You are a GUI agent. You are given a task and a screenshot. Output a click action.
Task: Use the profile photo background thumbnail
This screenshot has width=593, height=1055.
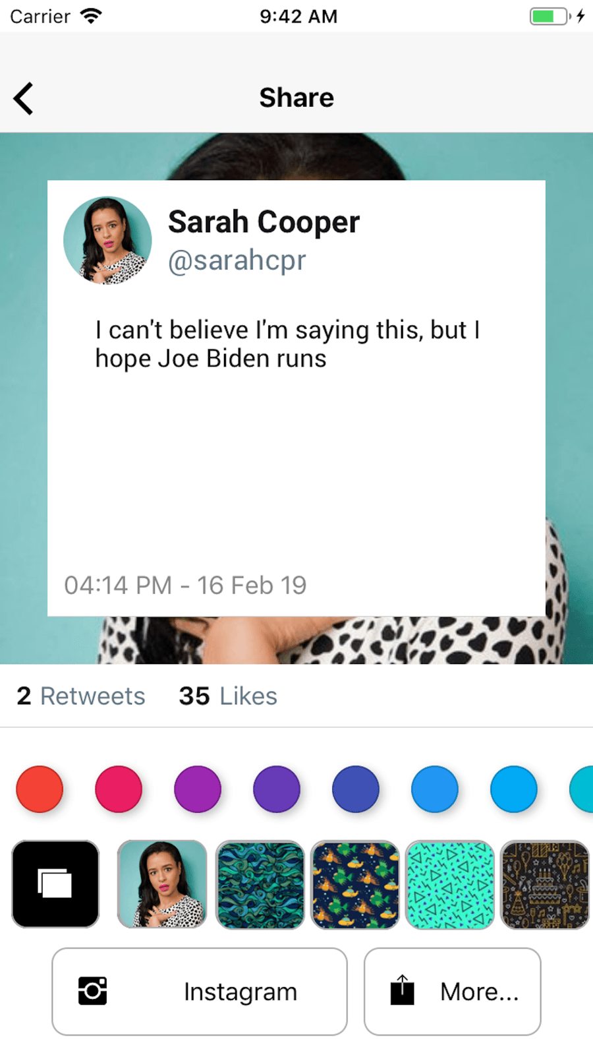pos(162,884)
